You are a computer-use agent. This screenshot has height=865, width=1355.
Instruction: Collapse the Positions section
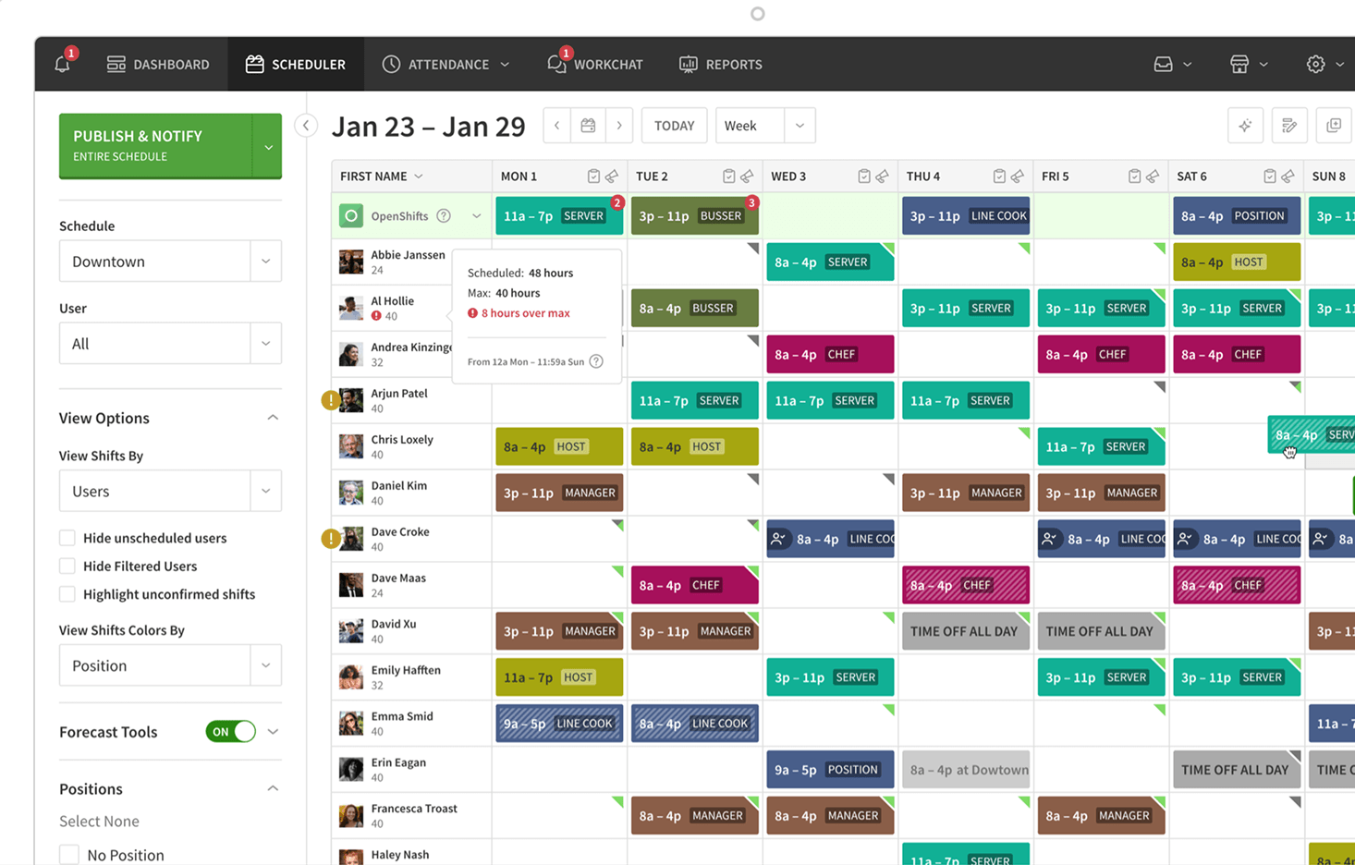[273, 788]
